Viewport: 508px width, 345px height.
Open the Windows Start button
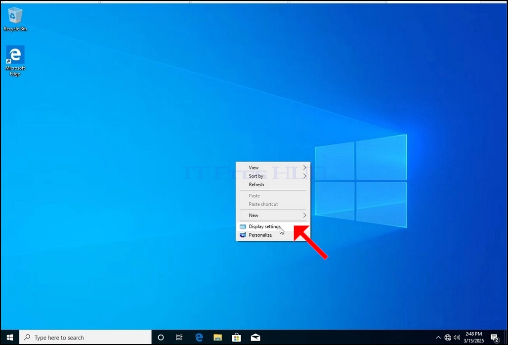click(10, 338)
